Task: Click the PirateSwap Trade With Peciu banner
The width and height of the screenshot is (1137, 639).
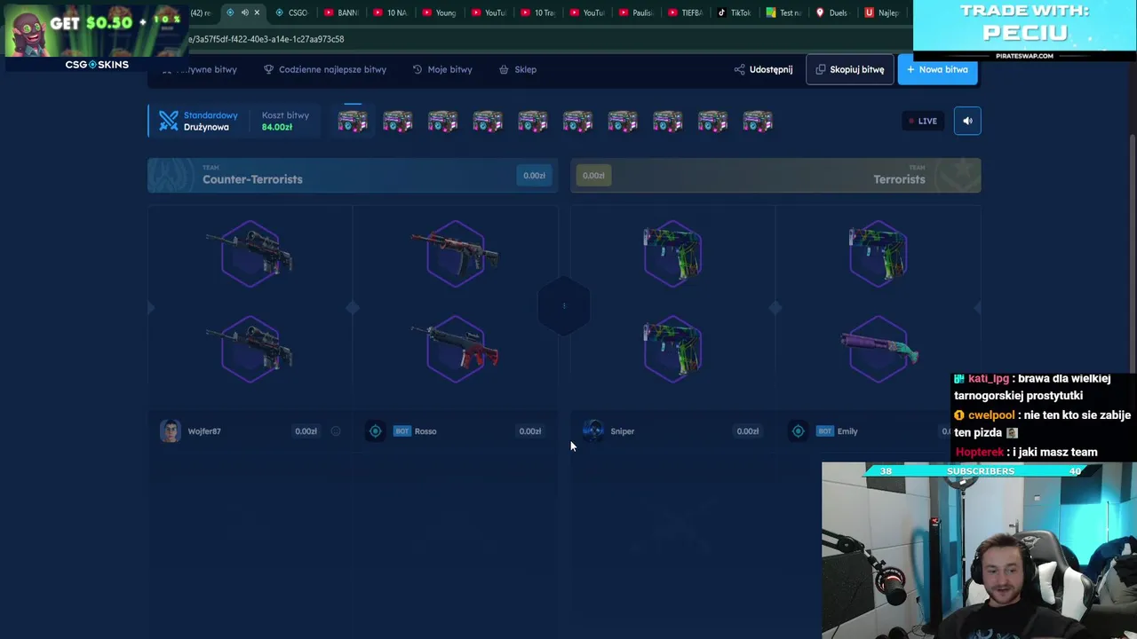Action: click(1024, 31)
